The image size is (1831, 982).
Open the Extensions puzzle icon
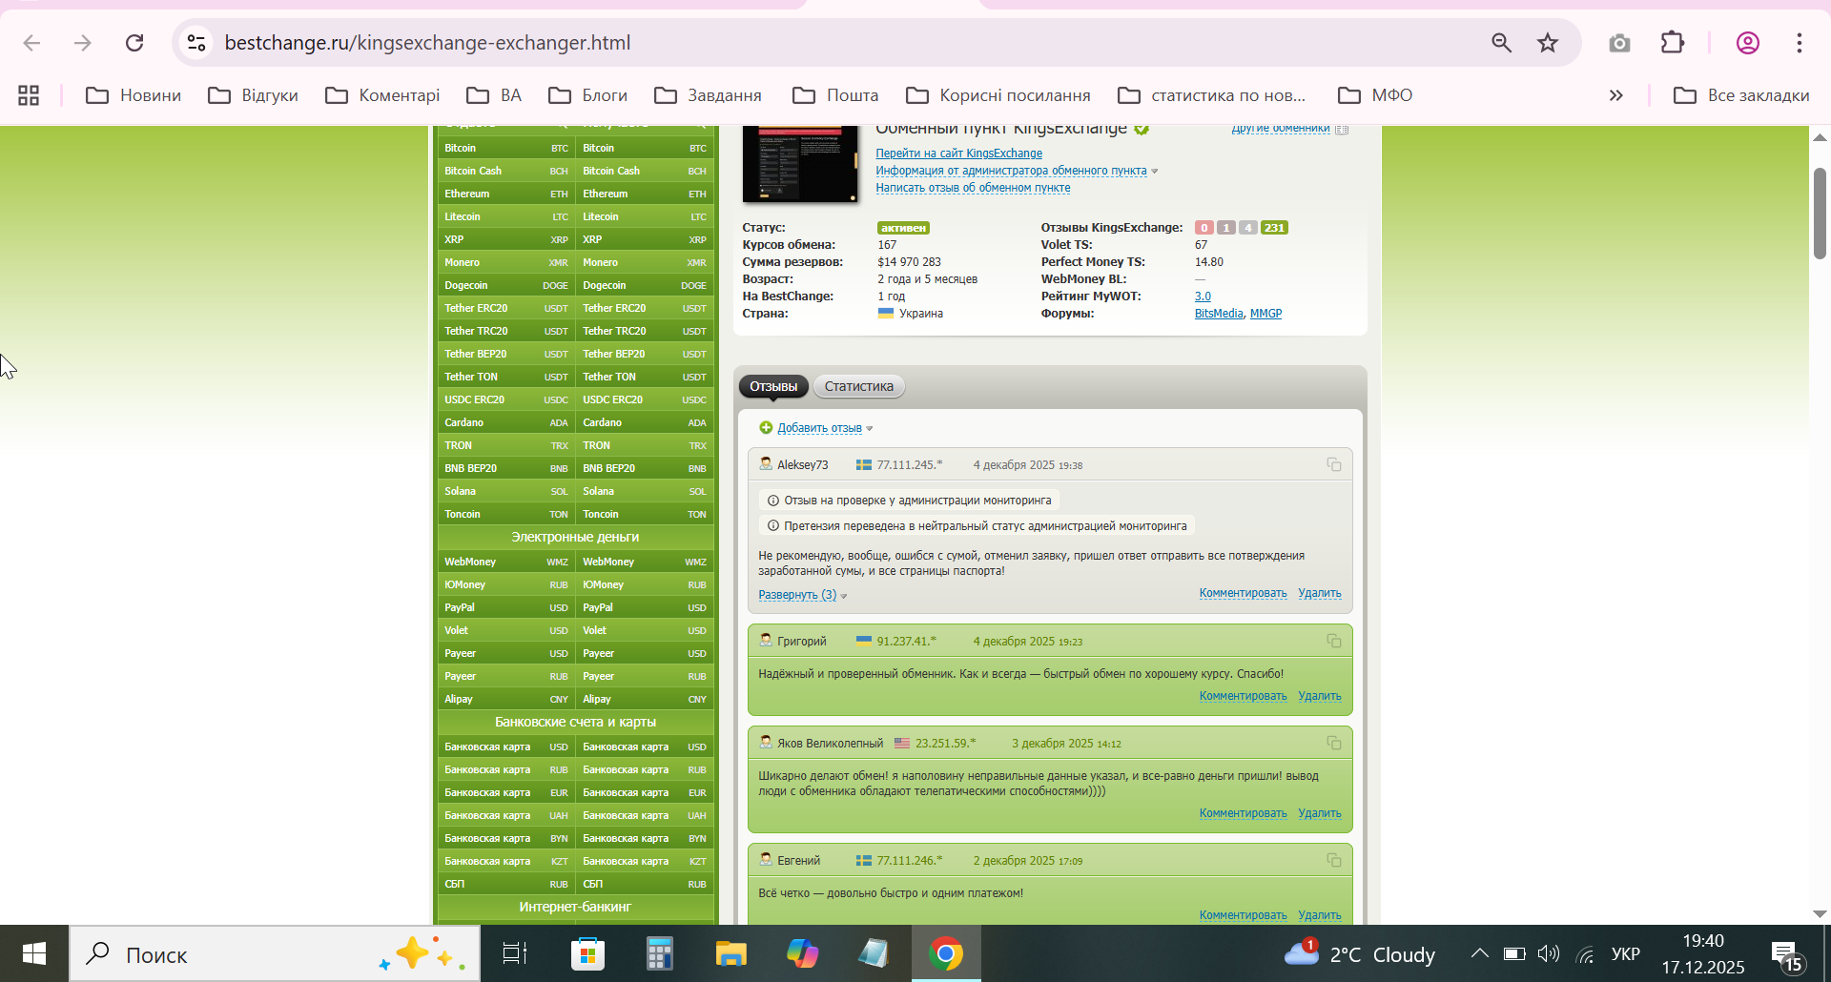1673,43
